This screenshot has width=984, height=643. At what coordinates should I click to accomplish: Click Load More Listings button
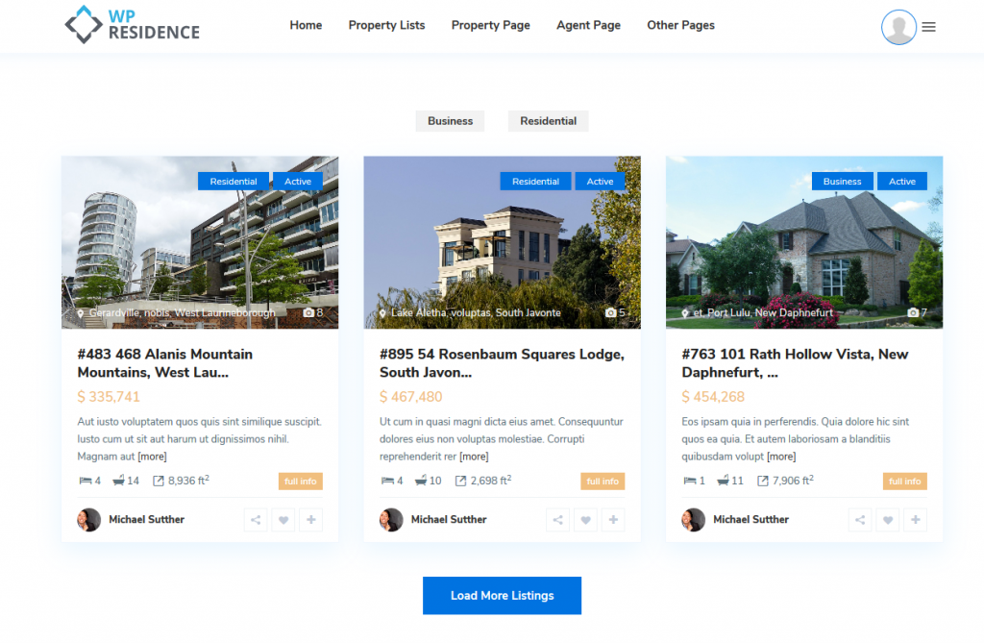[502, 595]
